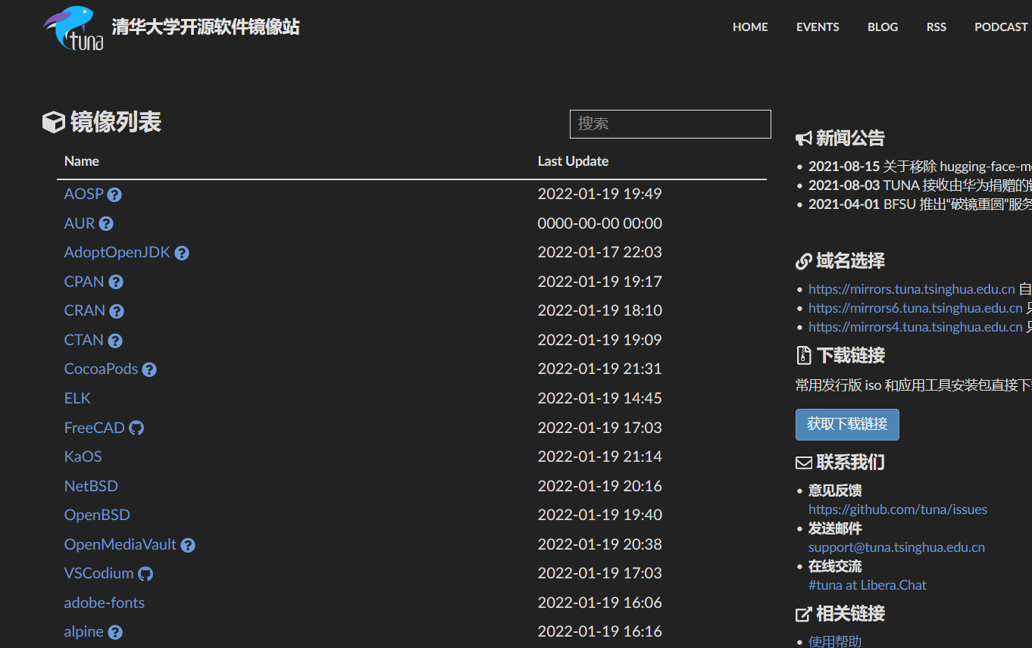The height and width of the screenshot is (648, 1032).
Task: Click the 获取下载链接 button
Action: (847, 425)
